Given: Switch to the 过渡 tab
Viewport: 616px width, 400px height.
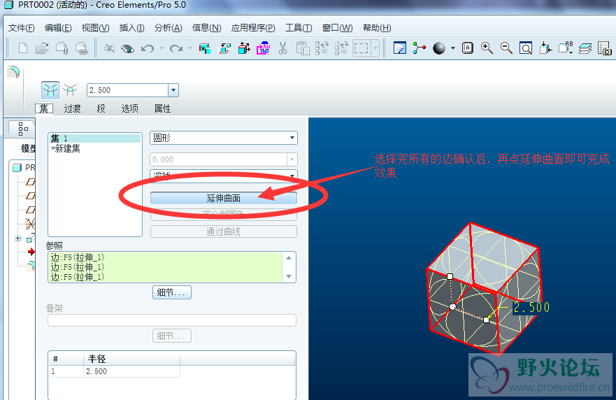Looking at the screenshot, I should pyautogui.click(x=72, y=108).
